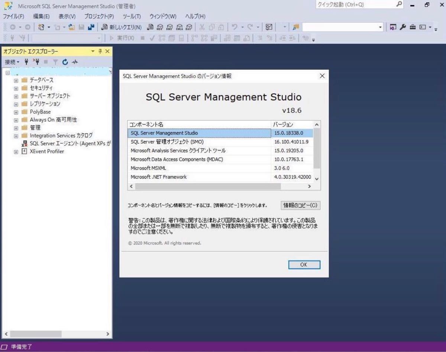Click the Navigate Backward toolbar icon
Viewport: 446px width, 352px height.
pyautogui.click(x=13, y=27)
